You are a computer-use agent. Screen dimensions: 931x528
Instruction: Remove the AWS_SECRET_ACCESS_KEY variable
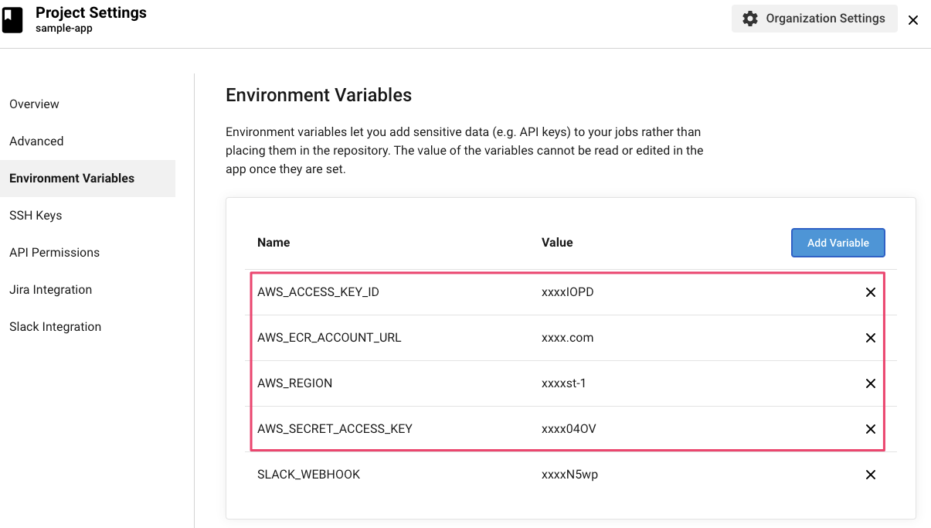point(870,429)
